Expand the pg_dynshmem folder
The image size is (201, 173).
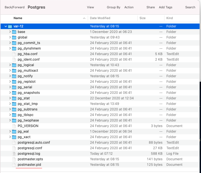point(10,48)
